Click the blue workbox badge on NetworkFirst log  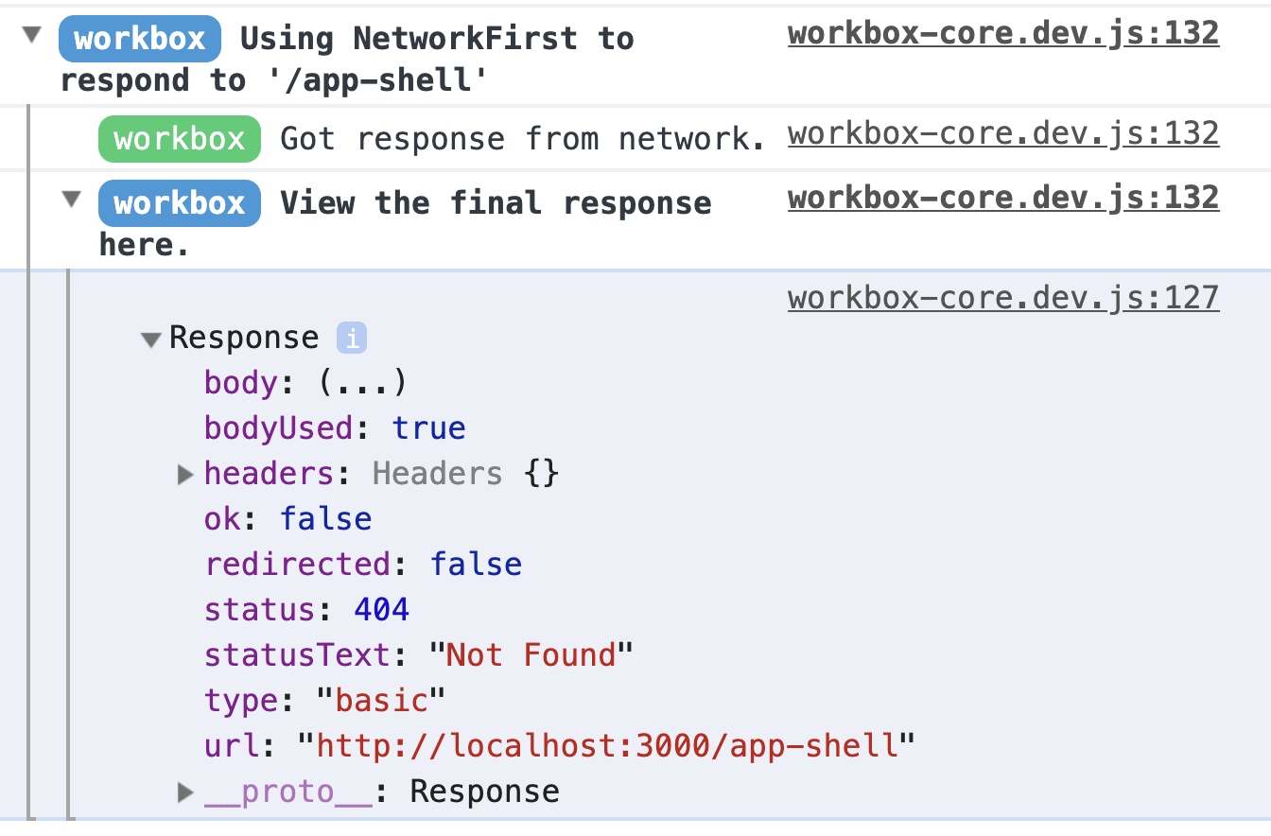[x=140, y=39]
